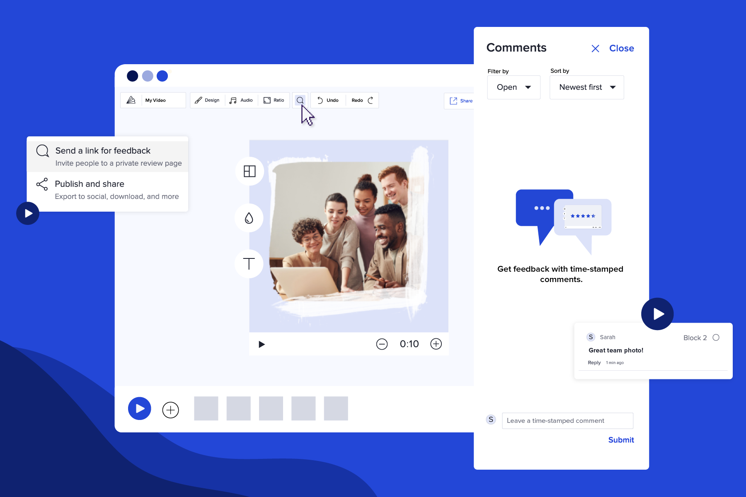Click the dark play button beside the share menu
Screen dimensions: 746x497
[28, 213]
